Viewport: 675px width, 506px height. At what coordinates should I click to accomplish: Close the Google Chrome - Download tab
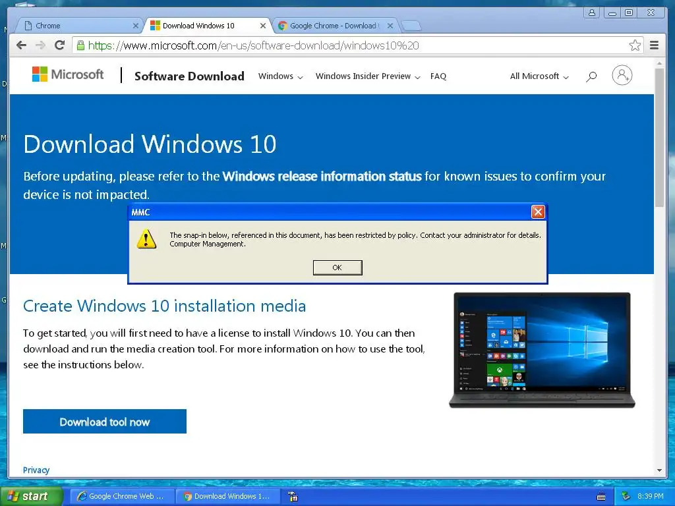[x=390, y=26]
